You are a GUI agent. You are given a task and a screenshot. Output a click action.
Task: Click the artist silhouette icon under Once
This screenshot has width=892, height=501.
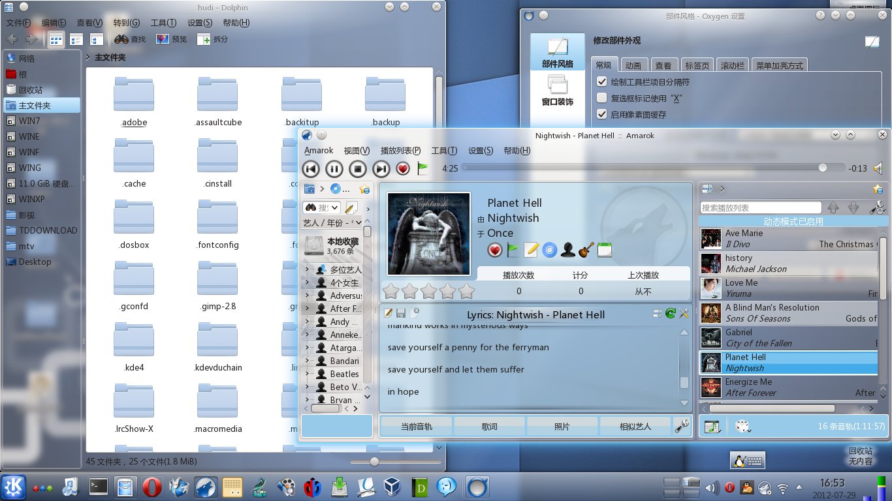point(568,250)
